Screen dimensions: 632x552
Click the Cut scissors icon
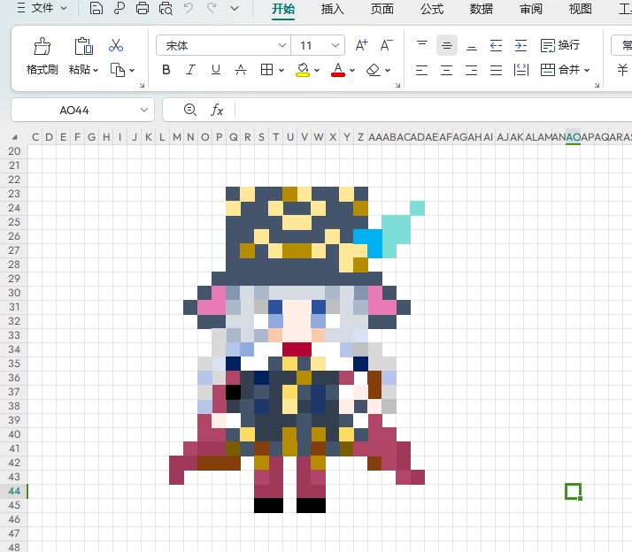pyautogui.click(x=116, y=45)
